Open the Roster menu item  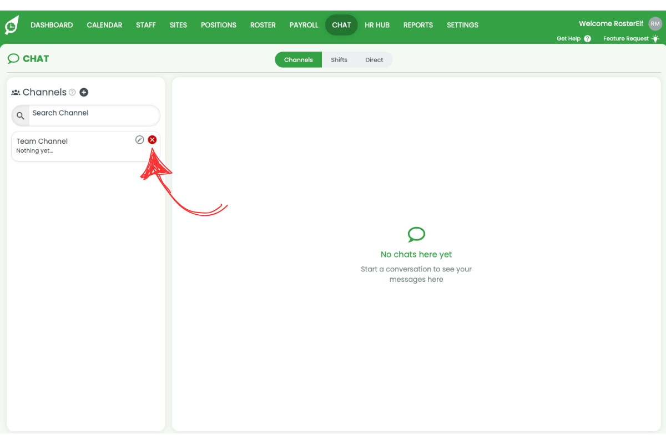tap(263, 25)
